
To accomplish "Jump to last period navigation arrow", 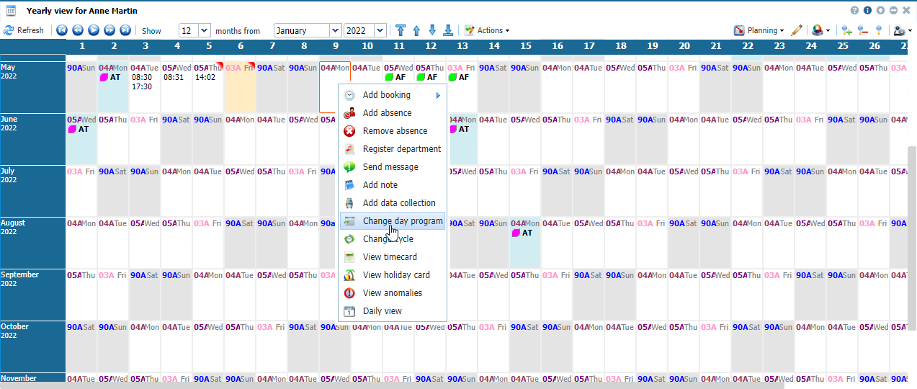I will [125, 30].
